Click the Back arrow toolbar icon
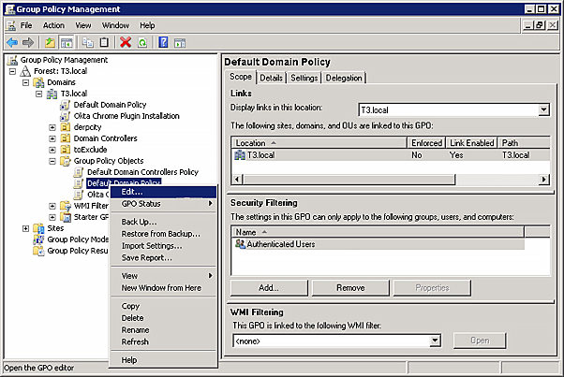The width and height of the screenshot is (564, 377). 12,42
